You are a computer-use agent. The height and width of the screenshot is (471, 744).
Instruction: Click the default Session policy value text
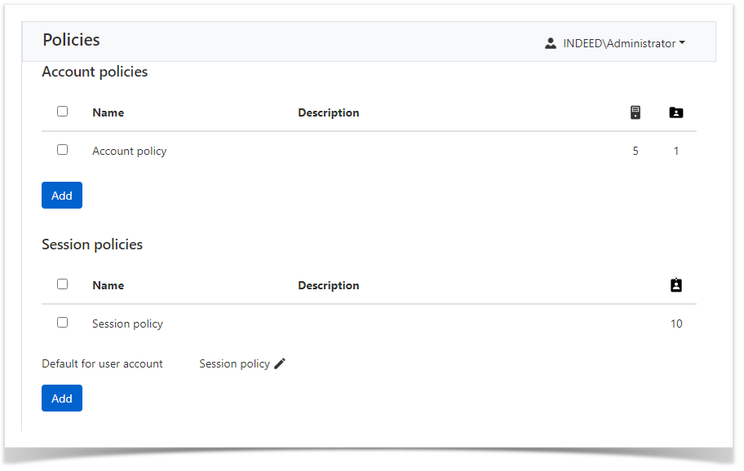pyautogui.click(x=234, y=363)
